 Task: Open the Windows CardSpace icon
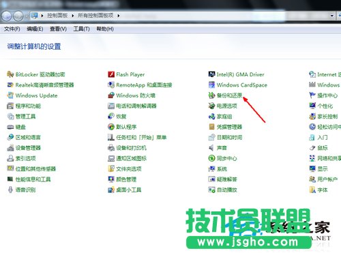[x=211, y=85]
